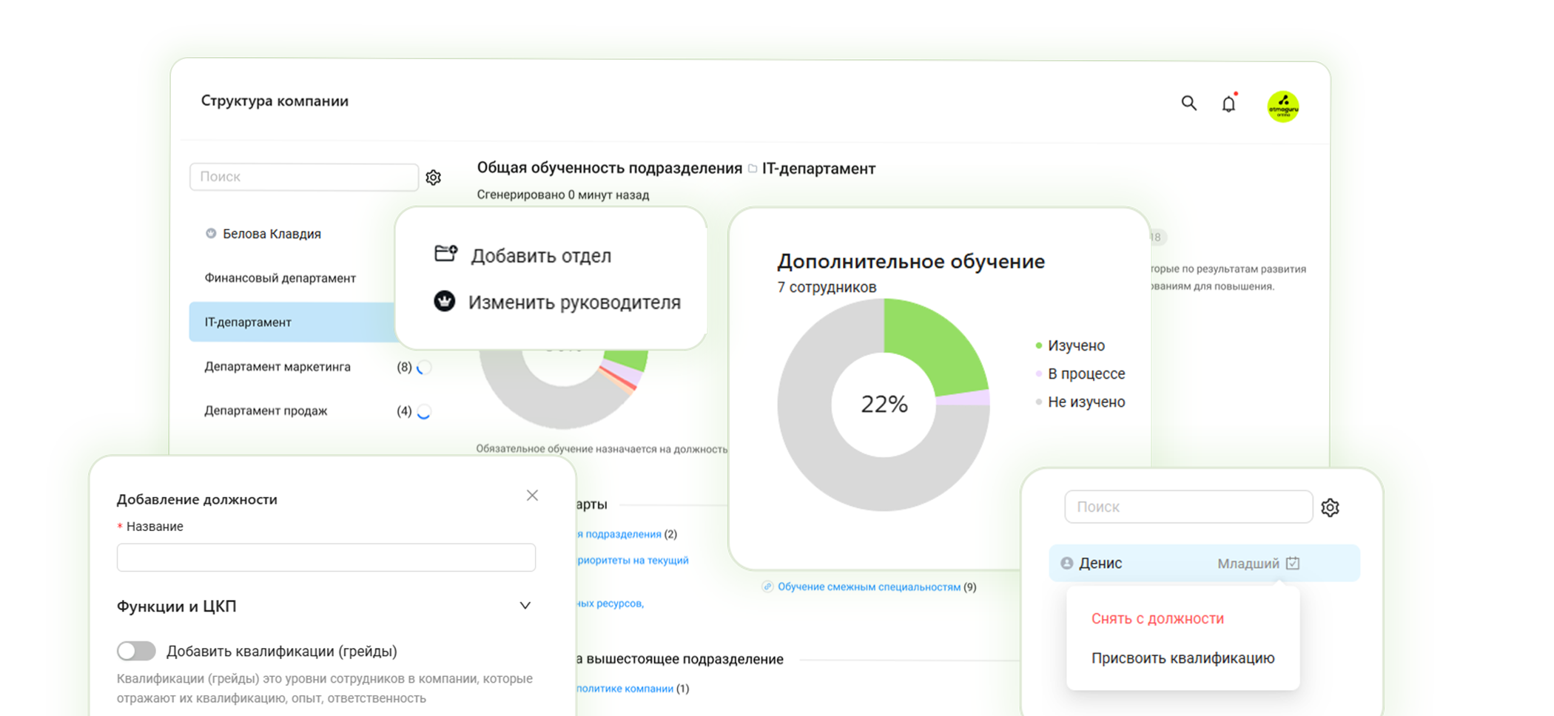Click the Дополнительное обучение heading
Screen dimensions: 1554x716
[x=911, y=261]
